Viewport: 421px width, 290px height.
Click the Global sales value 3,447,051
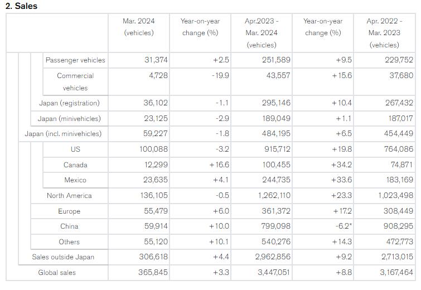262,273
